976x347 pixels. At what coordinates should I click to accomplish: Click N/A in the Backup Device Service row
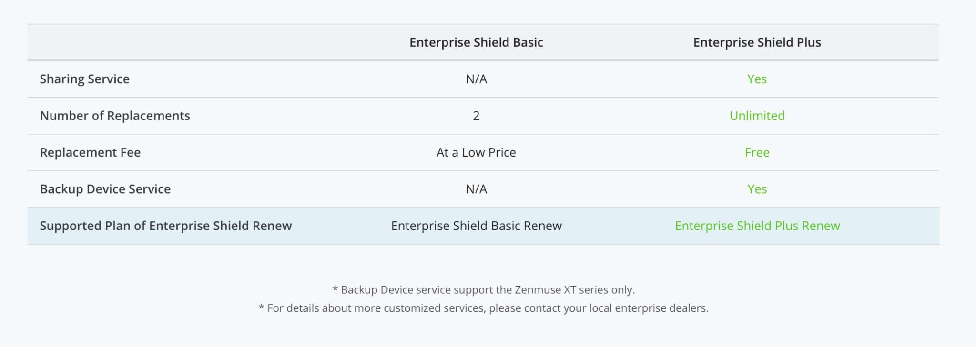tap(476, 189)
